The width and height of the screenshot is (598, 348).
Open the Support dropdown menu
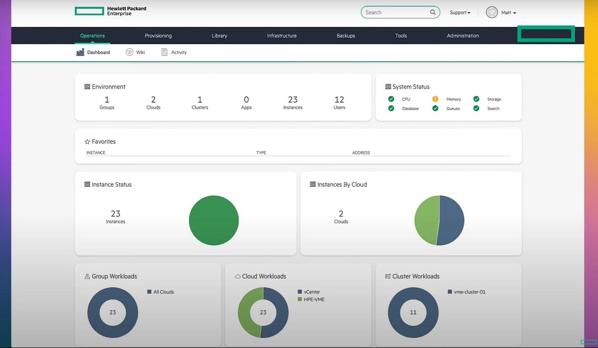[x=460, y=13]
